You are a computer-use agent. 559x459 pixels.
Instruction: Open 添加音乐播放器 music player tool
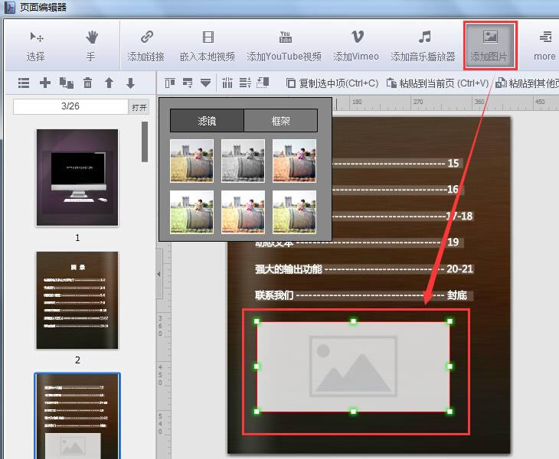click(423, 46)
